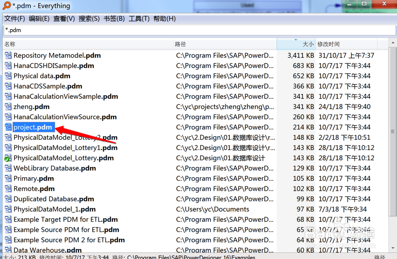Viewport: 397px width, 259px height.
Task: Open the 工具(T) menu
Action: [x=139, y=19]
